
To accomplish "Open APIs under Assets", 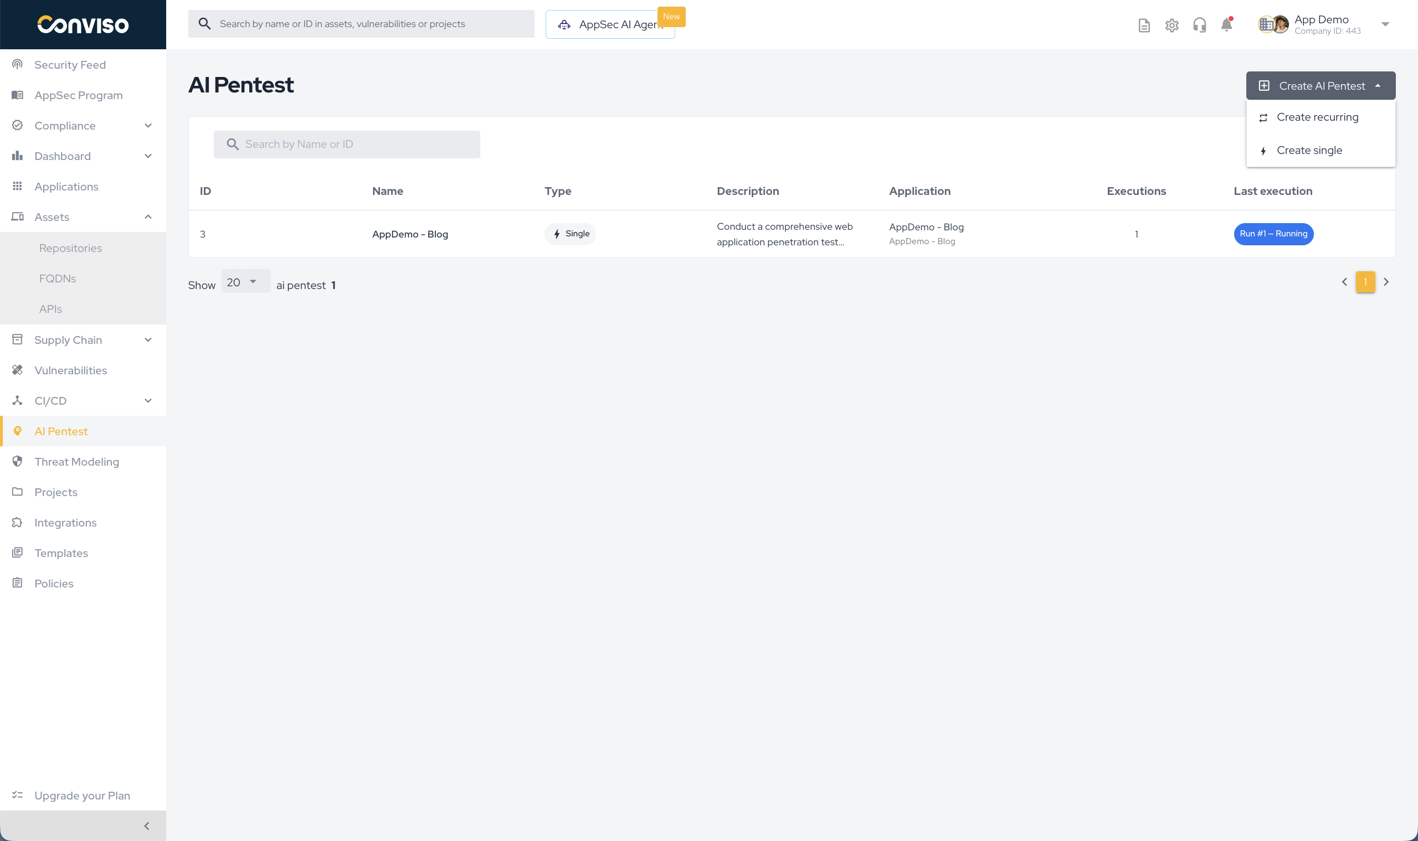I will tap(50, 309).
